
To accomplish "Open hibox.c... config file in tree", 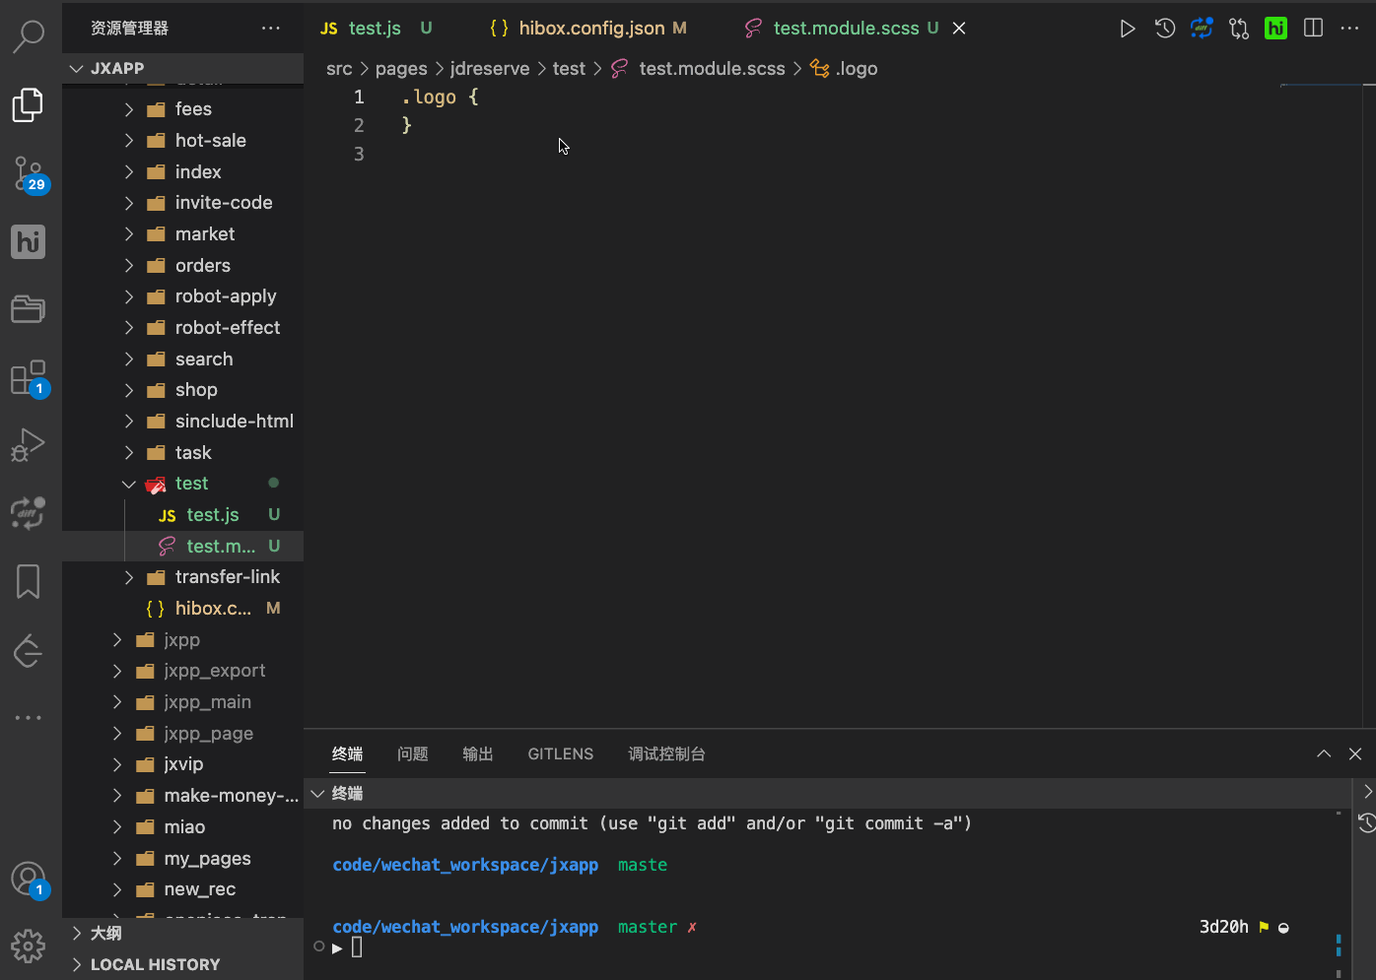I will click(182, 609).
